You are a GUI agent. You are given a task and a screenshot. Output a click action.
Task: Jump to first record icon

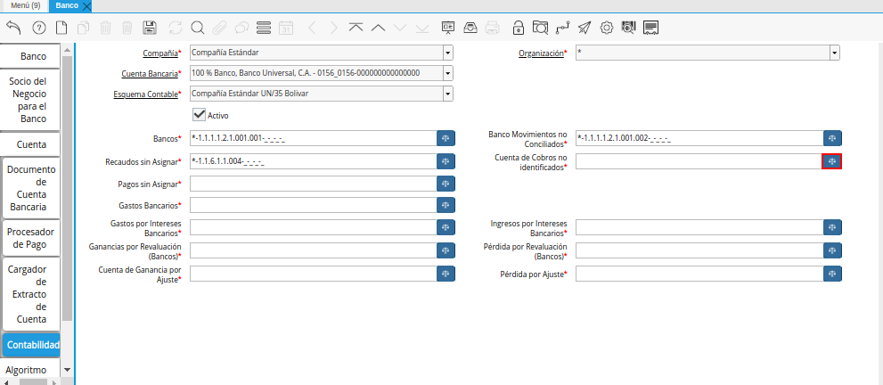[356, 27]
